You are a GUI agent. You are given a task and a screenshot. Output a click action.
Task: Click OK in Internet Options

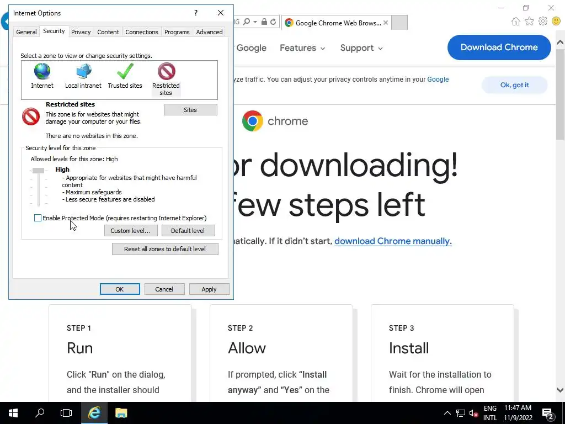tap(120, 289)
